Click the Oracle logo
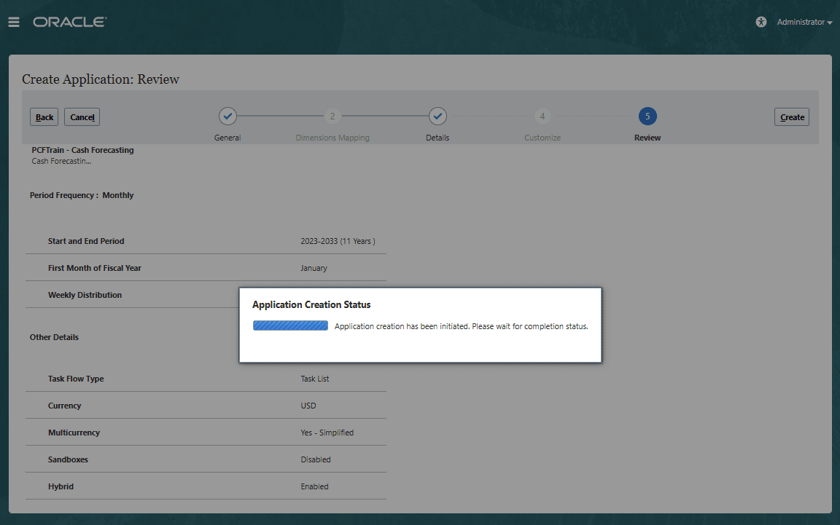This screenshot has height=525, width=840. pyautogui.click(x=70, y=22)
